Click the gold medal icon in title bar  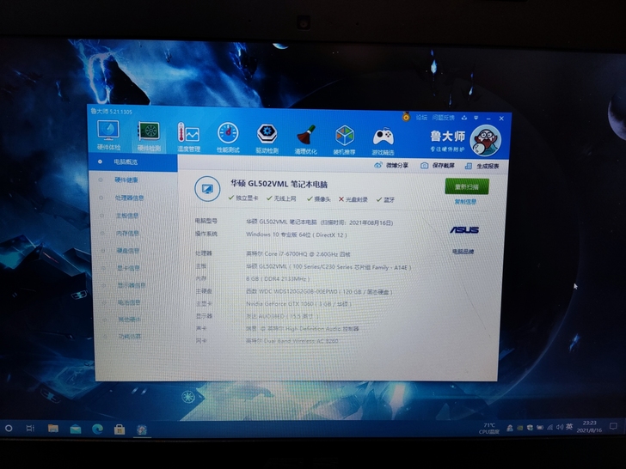click(406, 117)
